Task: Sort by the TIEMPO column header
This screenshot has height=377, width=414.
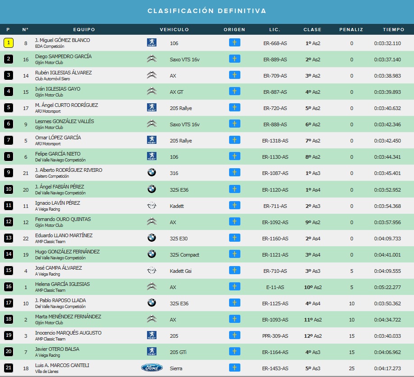Action: click(x=394, y=29)
